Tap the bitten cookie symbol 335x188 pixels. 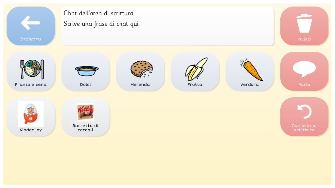tap(141, 69)
